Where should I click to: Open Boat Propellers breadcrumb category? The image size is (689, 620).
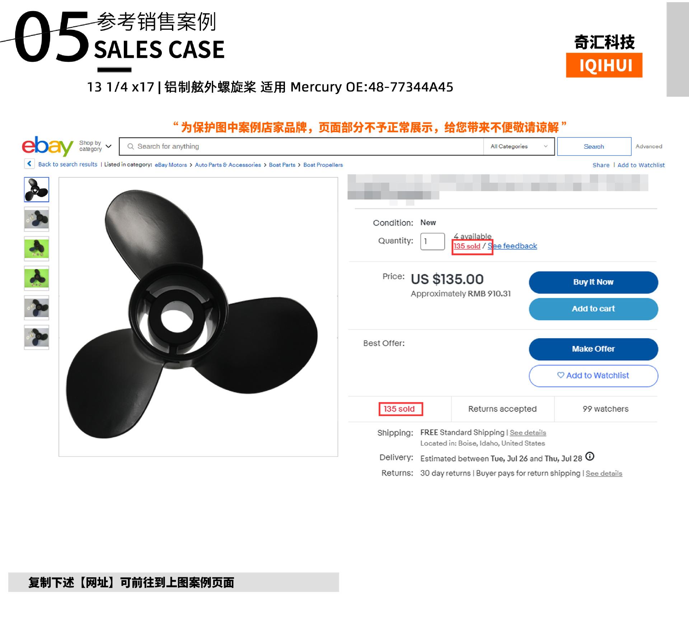tap(323, 165)
